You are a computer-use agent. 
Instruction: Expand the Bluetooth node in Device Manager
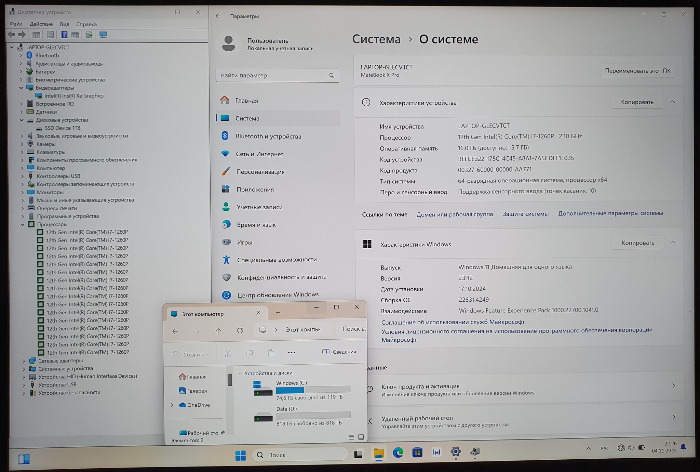click(x=21, y=55)
